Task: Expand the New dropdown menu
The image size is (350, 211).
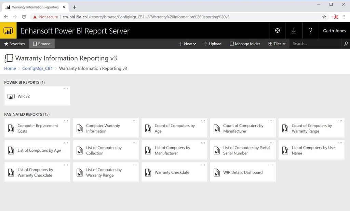Action: pyautogui.click(x=187, y=44)
